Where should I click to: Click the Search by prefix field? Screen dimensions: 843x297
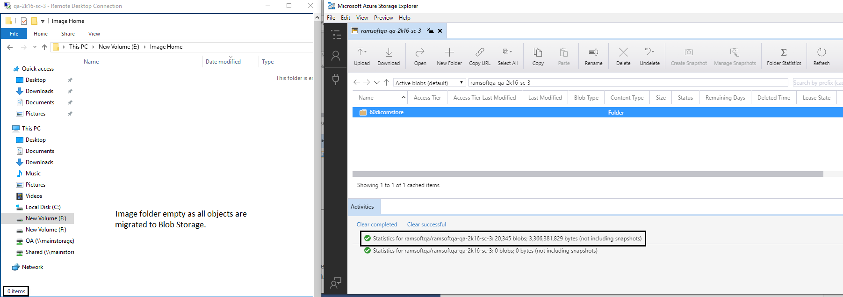tap(817, 83)
